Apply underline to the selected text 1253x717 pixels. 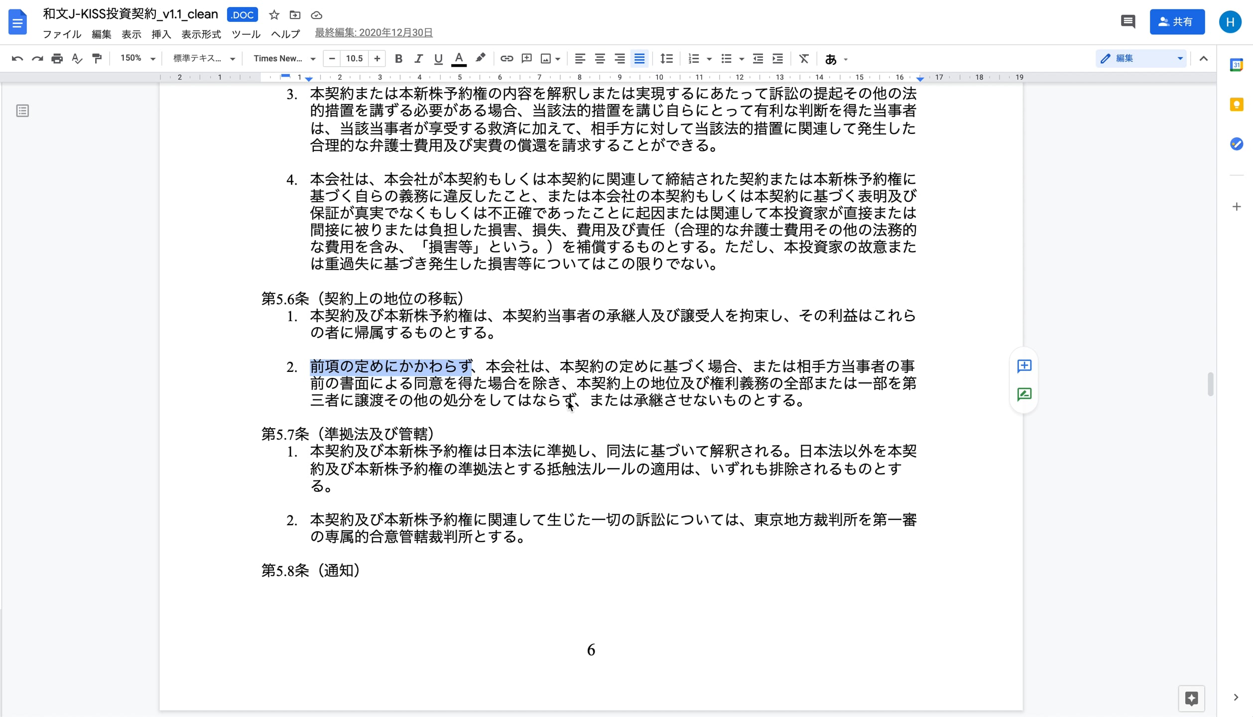[438, 58]
